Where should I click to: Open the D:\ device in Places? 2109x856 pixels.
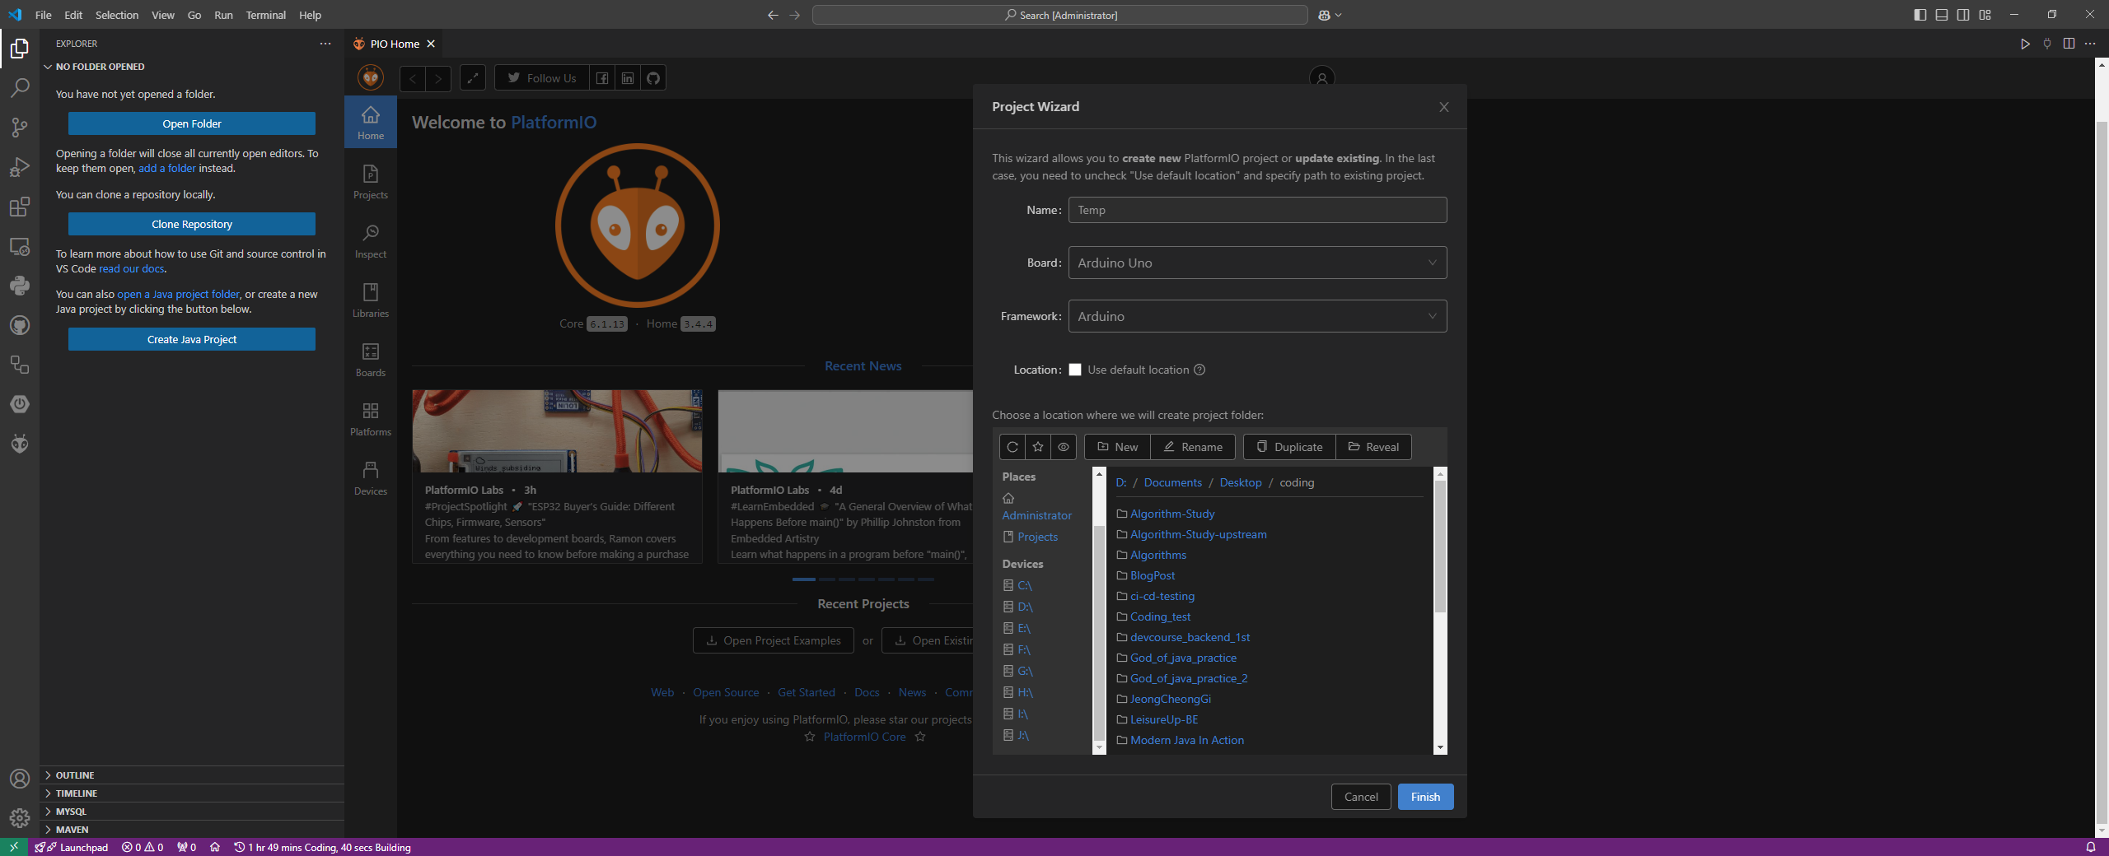point(1025,607)
